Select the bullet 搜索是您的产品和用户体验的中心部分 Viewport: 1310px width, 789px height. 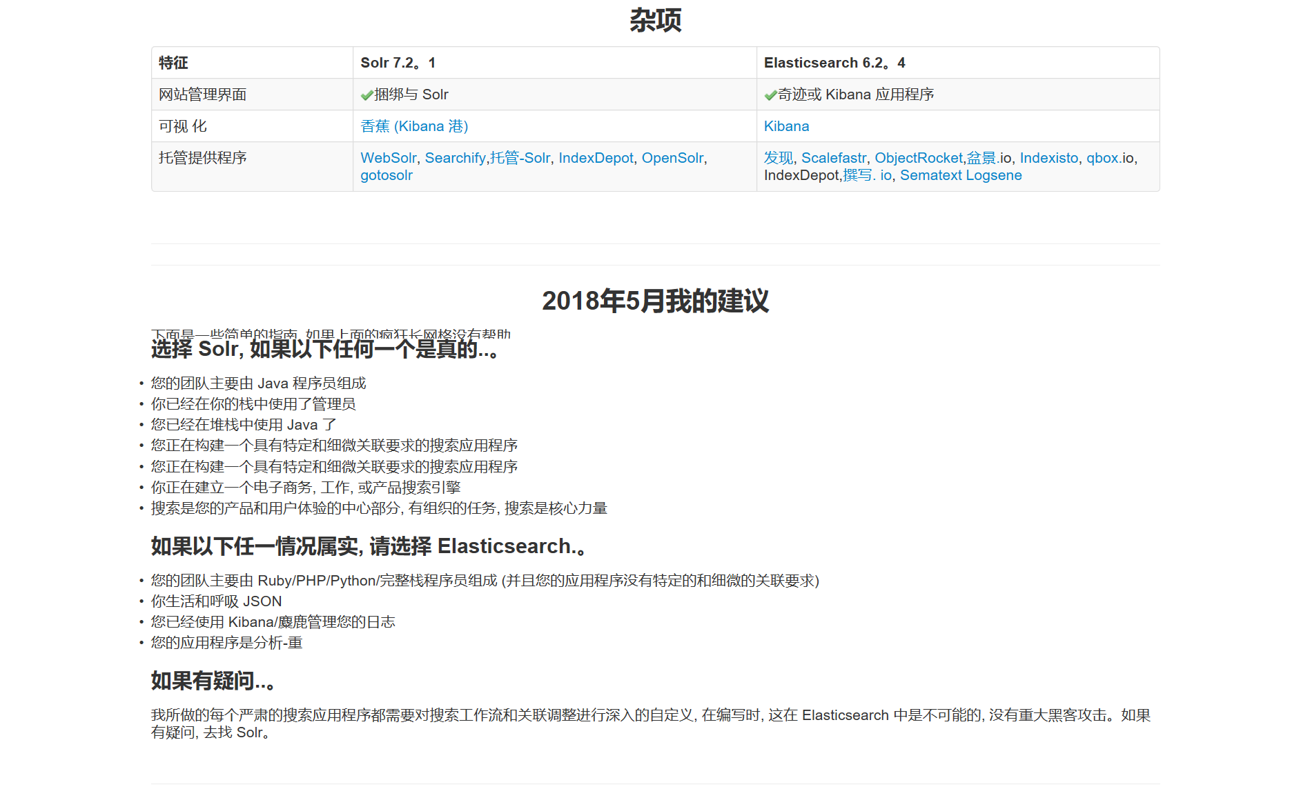pos(379,508)
